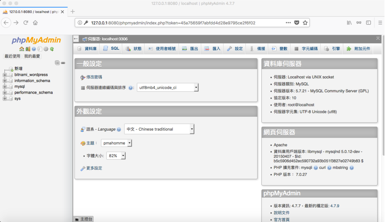
Task: Open mysqli extension help icon
Action: 316,168
